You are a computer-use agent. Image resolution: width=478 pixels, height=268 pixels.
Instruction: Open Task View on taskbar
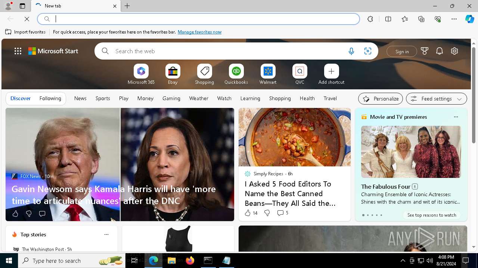pyautogui.click(x=135, y=261)
